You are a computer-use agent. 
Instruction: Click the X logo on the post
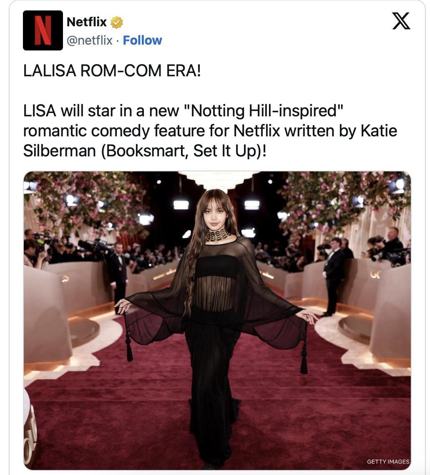pos(401,21)
